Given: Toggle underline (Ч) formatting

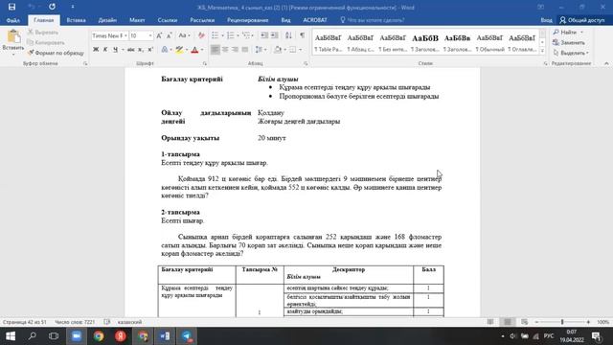Looking at the screenshot, I should point(115,49).
